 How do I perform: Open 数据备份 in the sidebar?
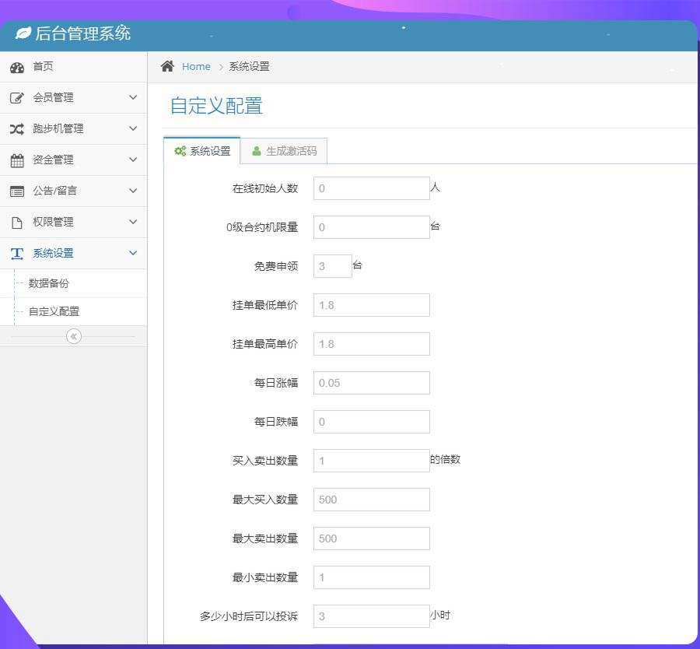click(x=49, y=283)
